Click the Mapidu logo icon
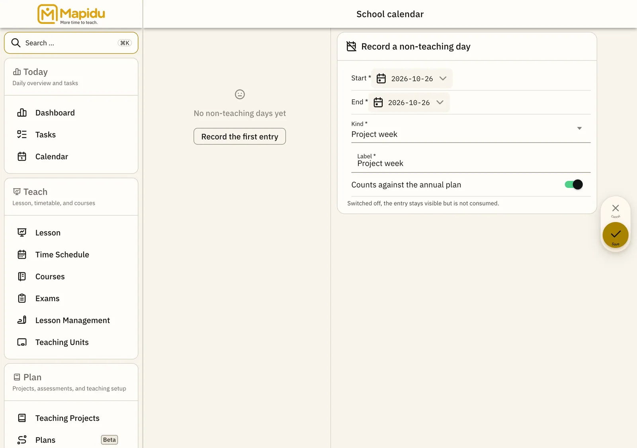637x448 pixels. tap(47, 14)
